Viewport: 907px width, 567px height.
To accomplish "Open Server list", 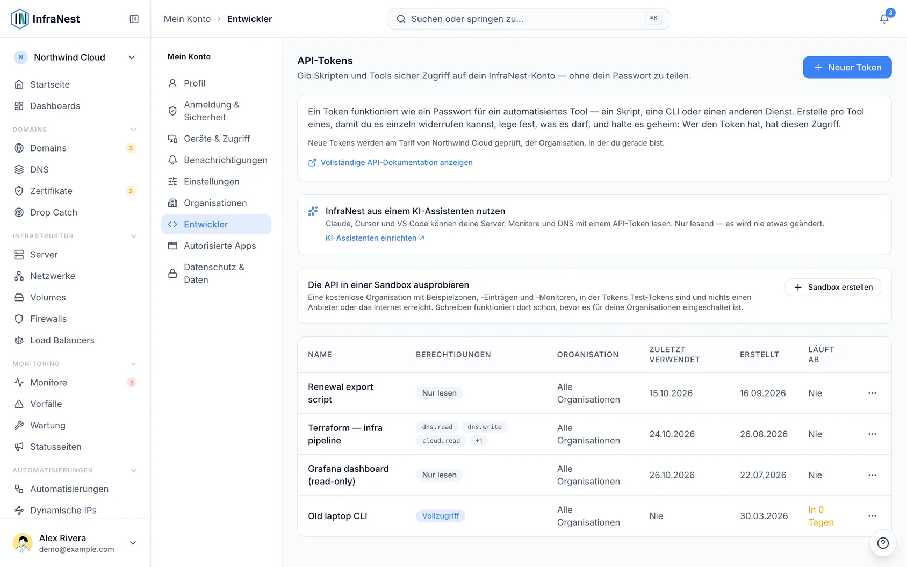I will click(75, 255).
